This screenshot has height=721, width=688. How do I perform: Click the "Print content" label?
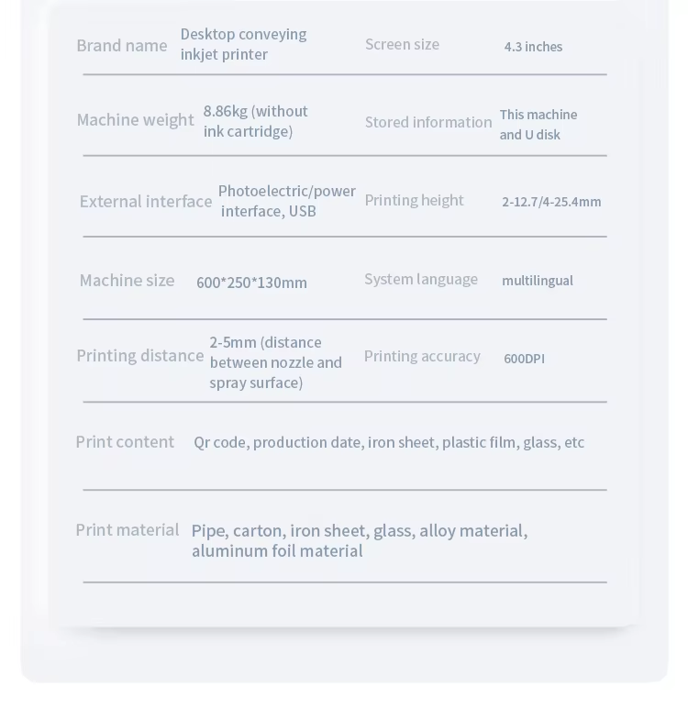tap(125, 442)
